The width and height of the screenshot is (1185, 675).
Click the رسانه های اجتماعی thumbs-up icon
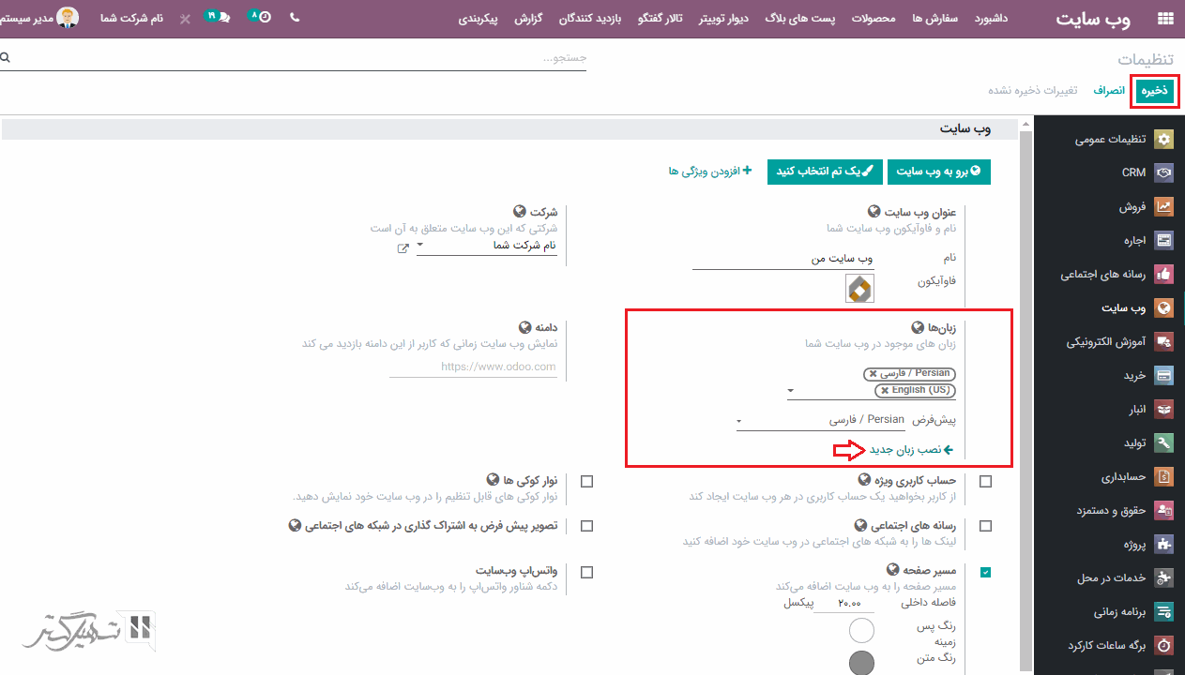pos(1164,275)
